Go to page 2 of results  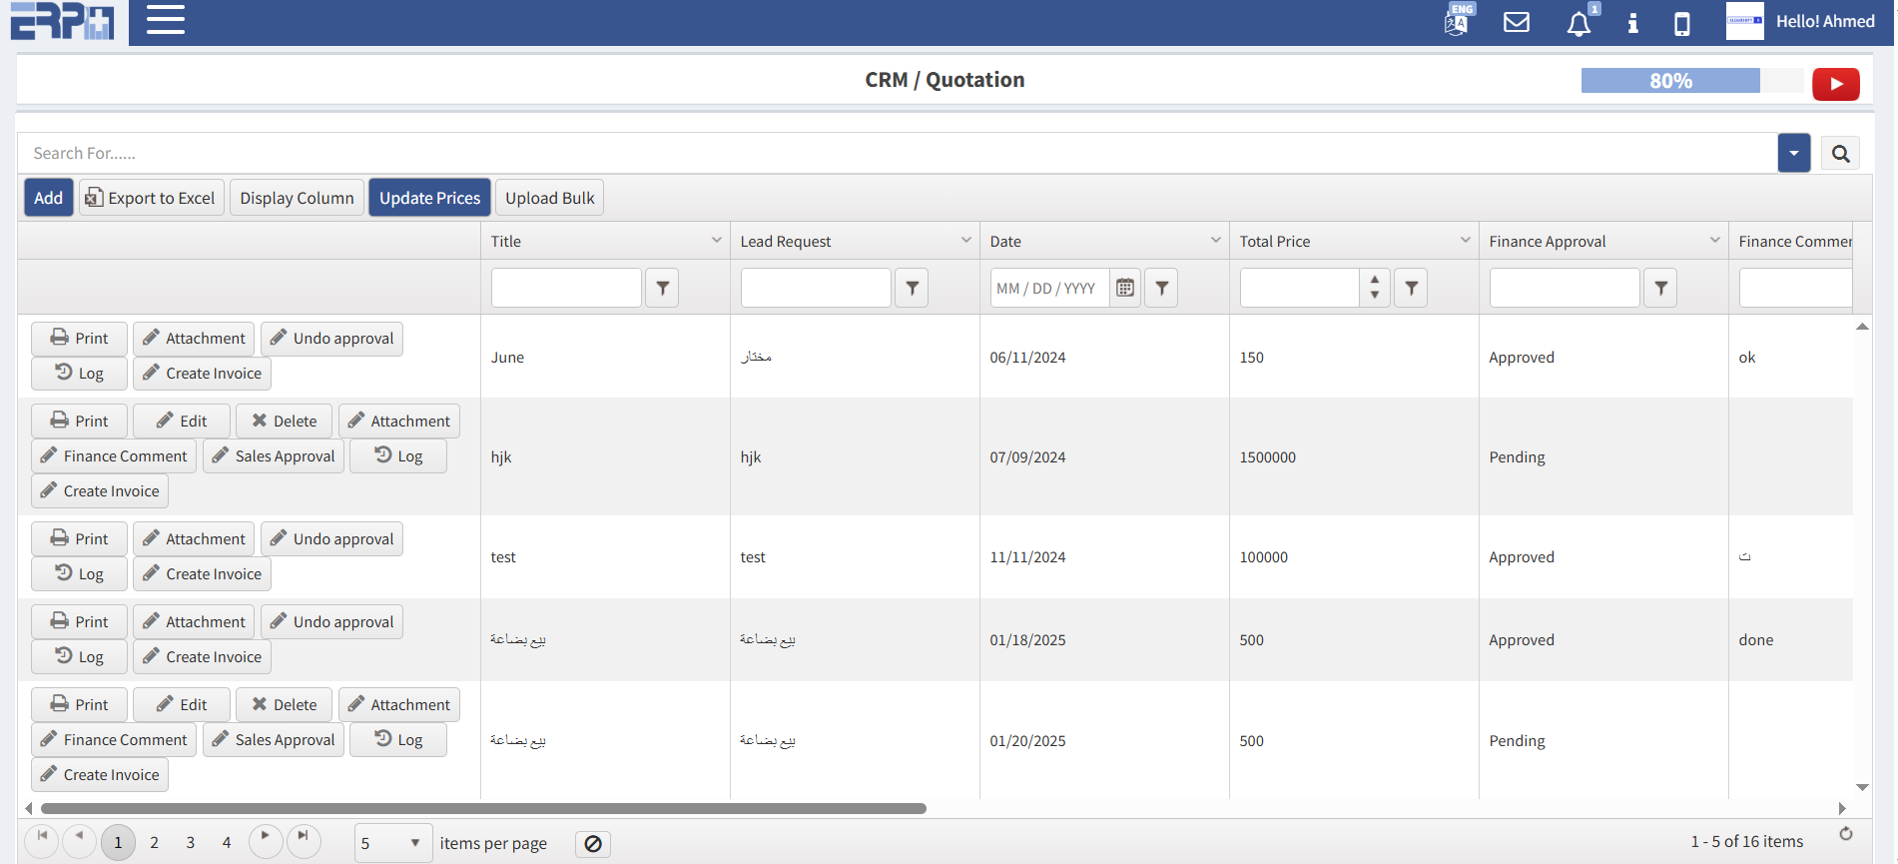(x=154, y=842)
